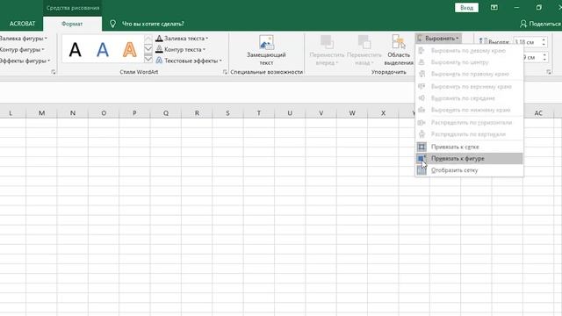Select column M header
562x316 pixels.
pos(41,113)
